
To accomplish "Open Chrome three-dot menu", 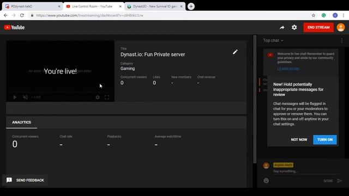I will (x=344, y=15).
